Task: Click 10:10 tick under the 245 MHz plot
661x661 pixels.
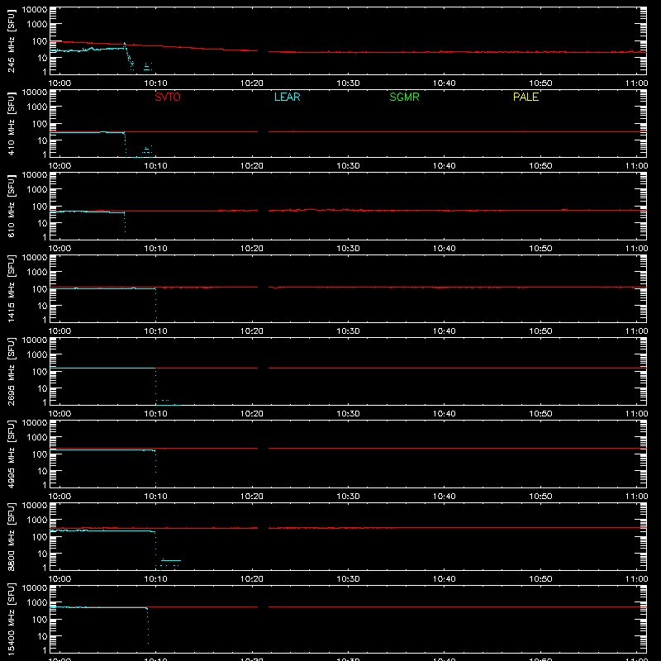Action: click(155, 83)
